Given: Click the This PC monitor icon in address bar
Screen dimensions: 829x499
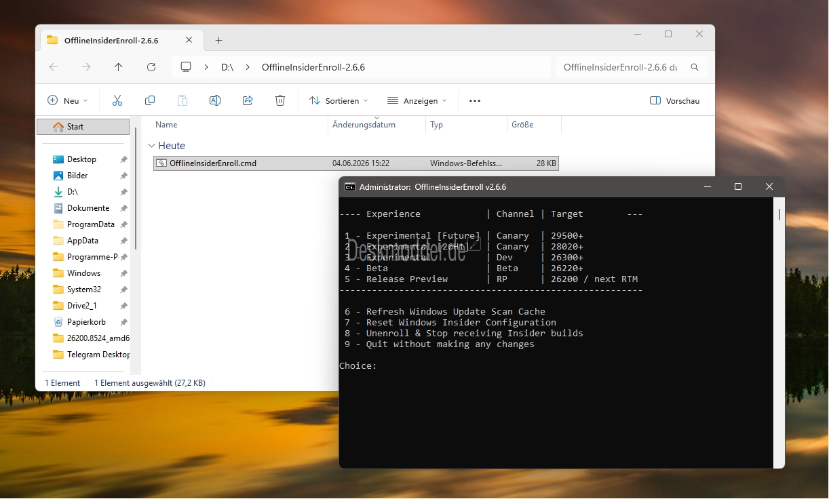Looking at the screenshot, I should coord(186,67).
